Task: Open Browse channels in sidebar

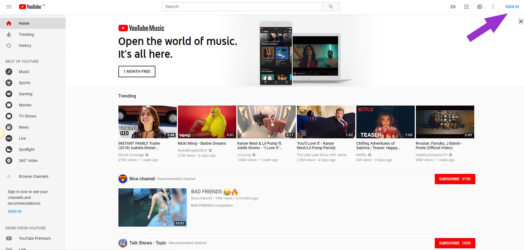Action: [33, 176]
